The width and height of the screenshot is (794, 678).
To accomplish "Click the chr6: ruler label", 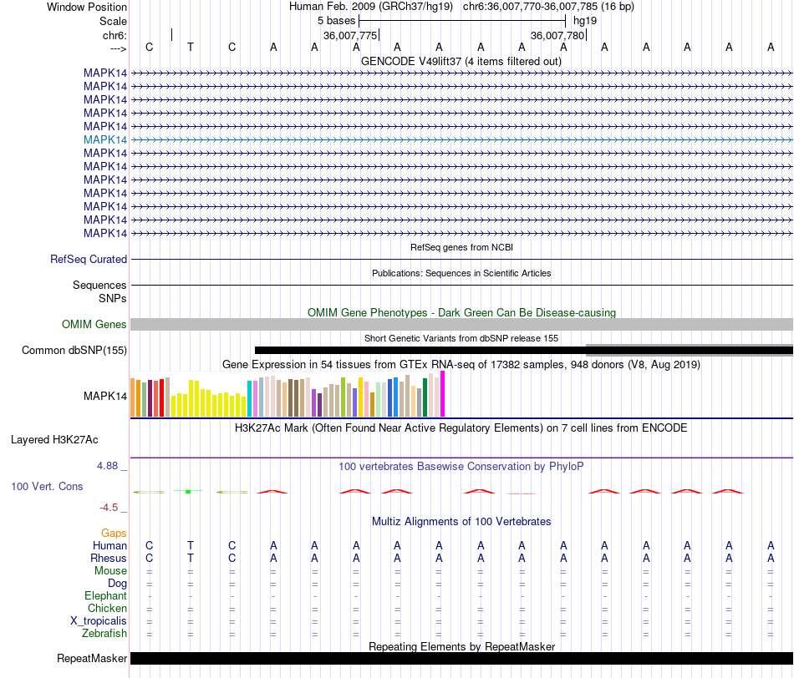I will [x=115, y=35].
